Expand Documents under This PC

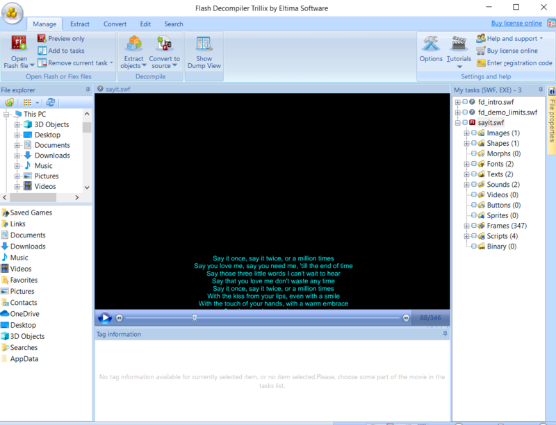point(18,144)
